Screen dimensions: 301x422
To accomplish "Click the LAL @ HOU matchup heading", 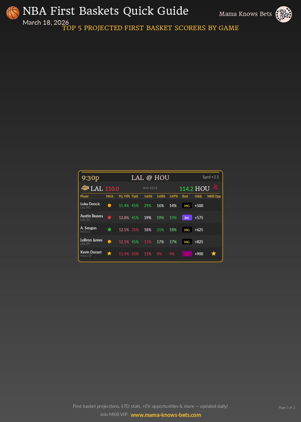I will pos(150,178).
